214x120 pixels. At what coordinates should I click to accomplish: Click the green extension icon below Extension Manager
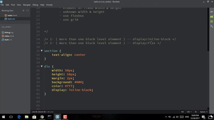212,21
